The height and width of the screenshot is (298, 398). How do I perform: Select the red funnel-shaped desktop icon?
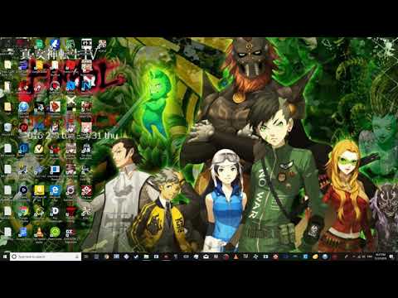coord(70,211)
